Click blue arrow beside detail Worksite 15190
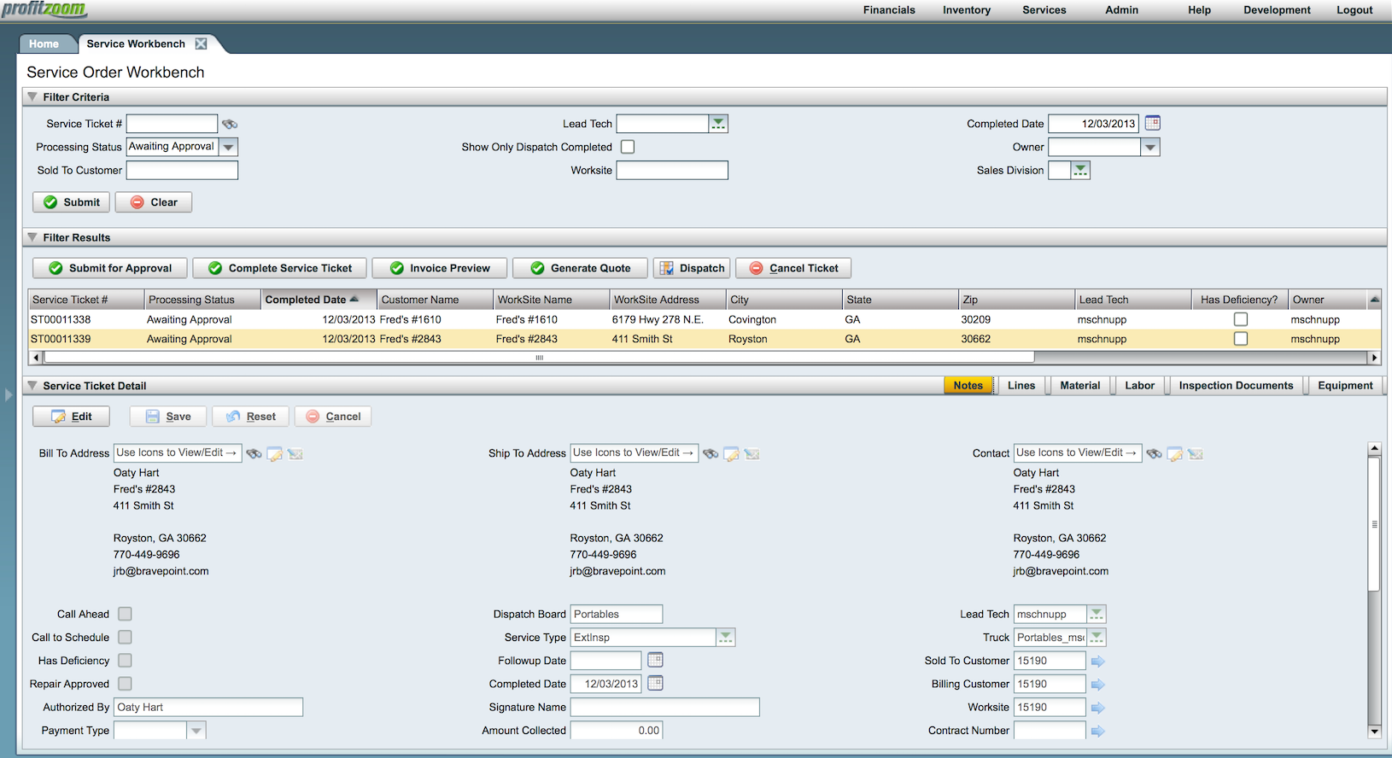 tap(1098, 707)
